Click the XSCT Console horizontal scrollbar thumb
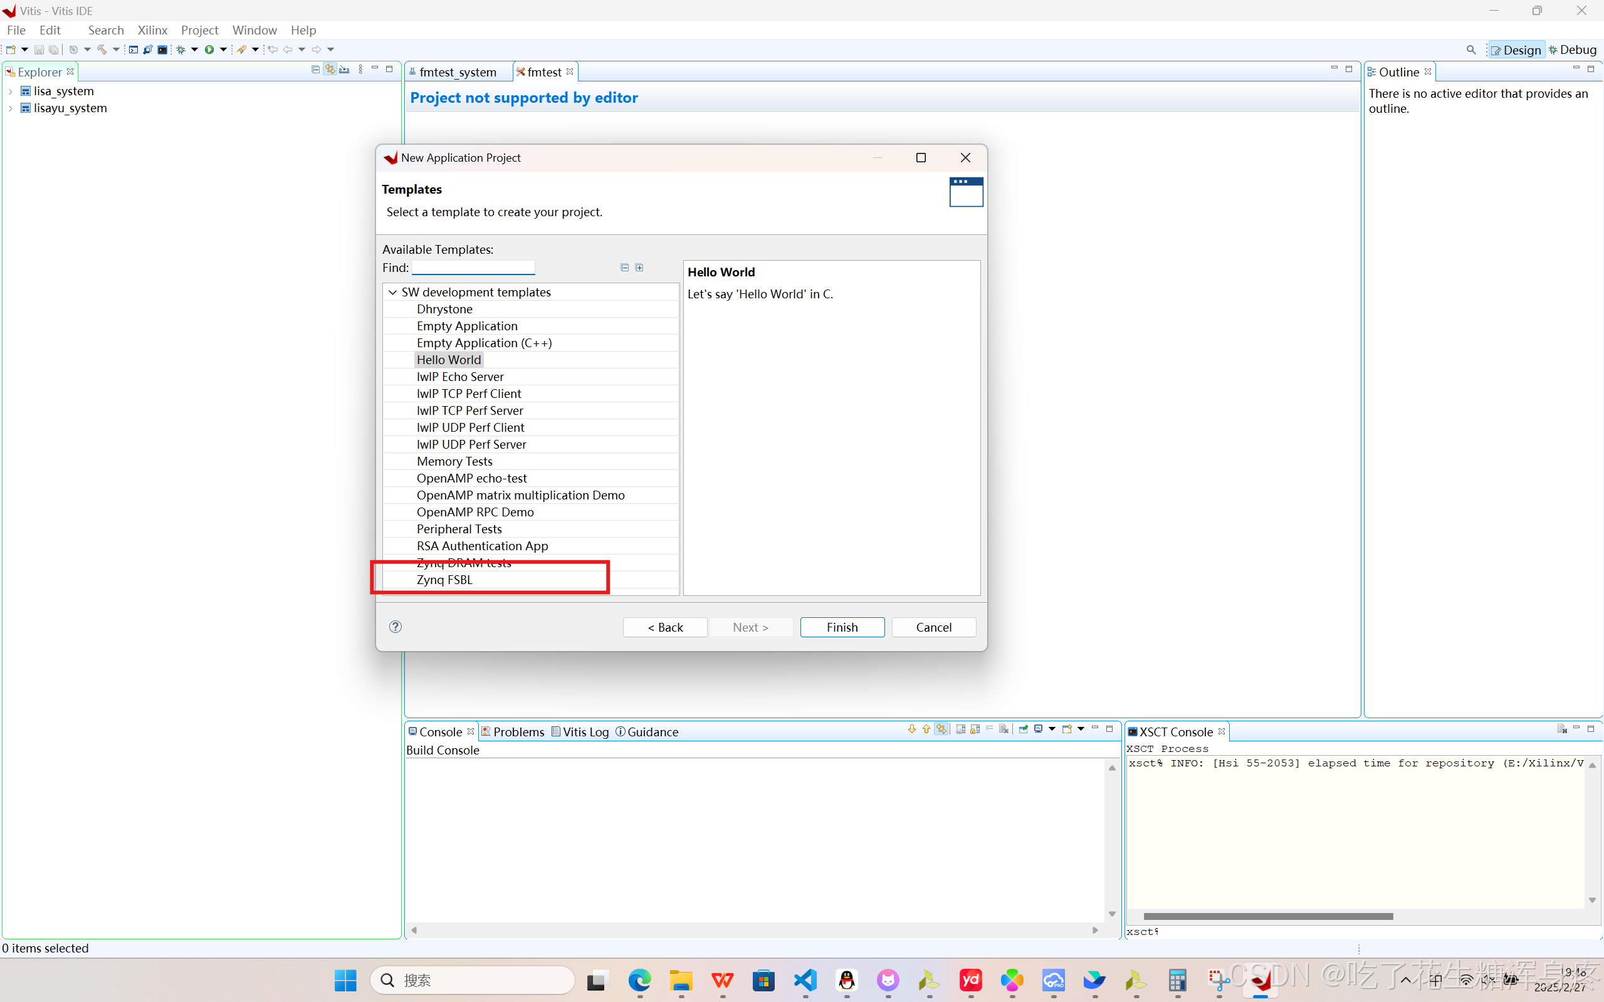 coord(1268,917)
